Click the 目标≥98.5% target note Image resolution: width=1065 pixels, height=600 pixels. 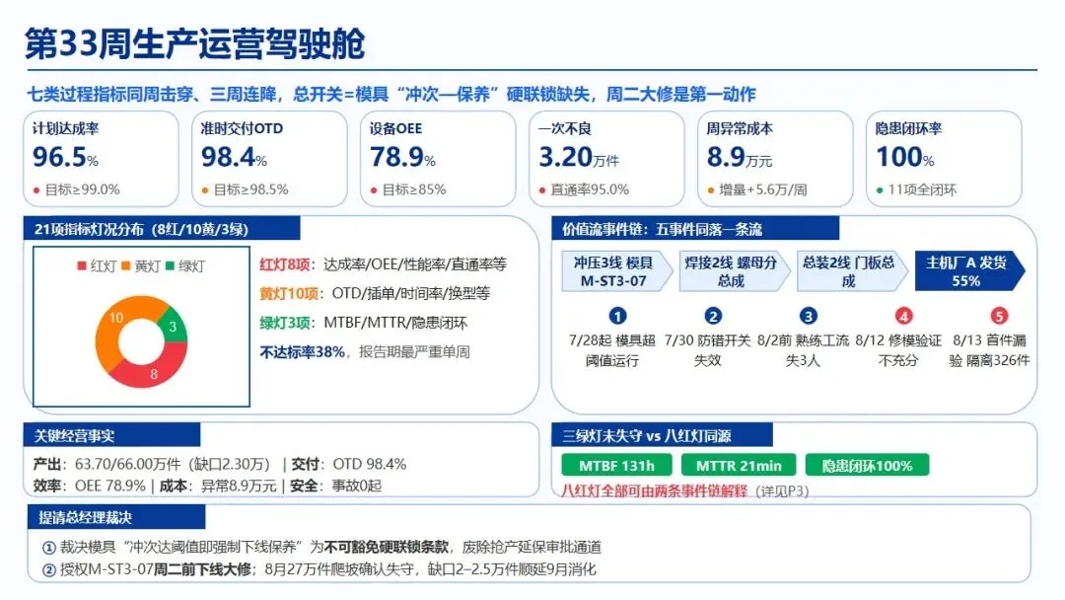click(x=250, y=189)
